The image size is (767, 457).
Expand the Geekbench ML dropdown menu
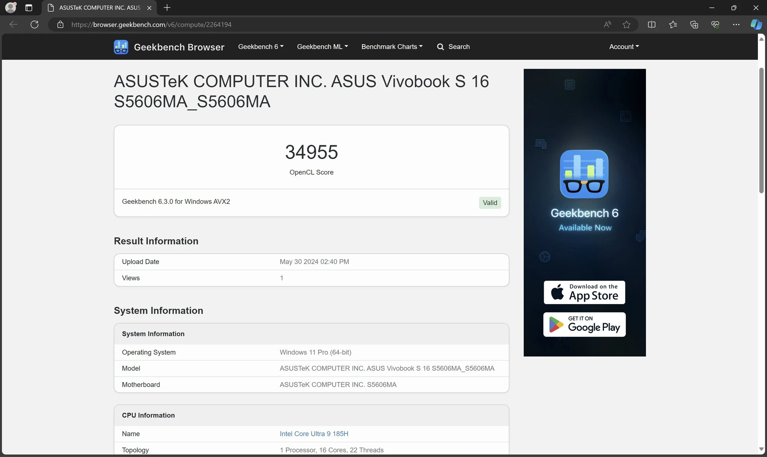pyautogui.click(x=322, y=47)
